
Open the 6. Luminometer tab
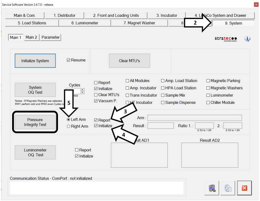(x=85, y=23)
